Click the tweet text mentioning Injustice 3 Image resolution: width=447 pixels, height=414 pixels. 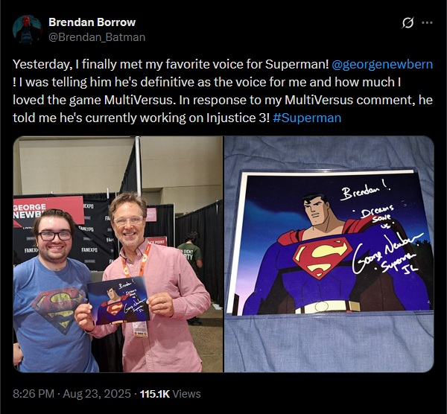coord(223,91)
